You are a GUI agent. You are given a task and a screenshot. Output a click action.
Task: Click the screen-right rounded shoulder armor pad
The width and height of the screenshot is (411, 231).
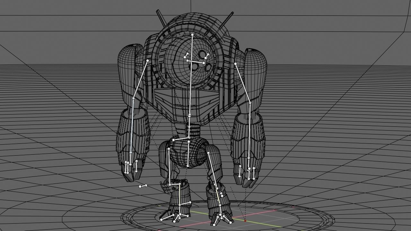pyautogui.click(x=255, y=79)
